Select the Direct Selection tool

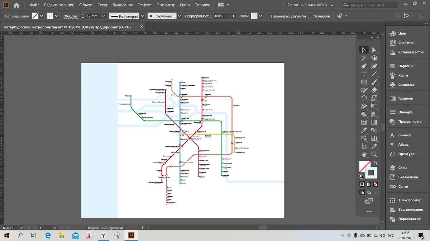(374, 50)
